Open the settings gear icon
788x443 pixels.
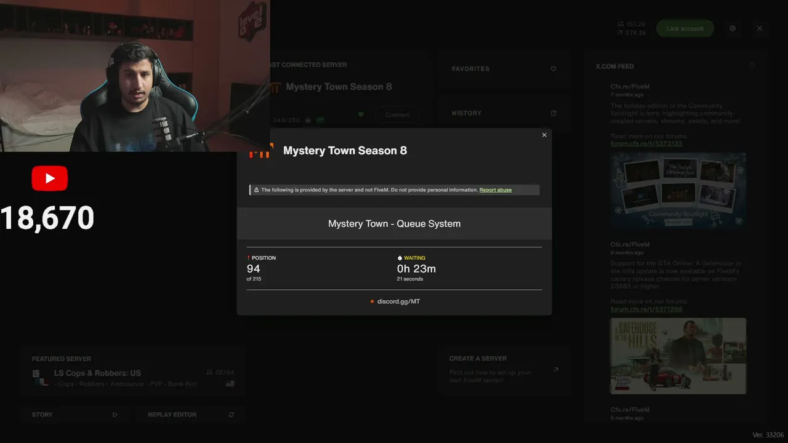(x=733, y=28)
